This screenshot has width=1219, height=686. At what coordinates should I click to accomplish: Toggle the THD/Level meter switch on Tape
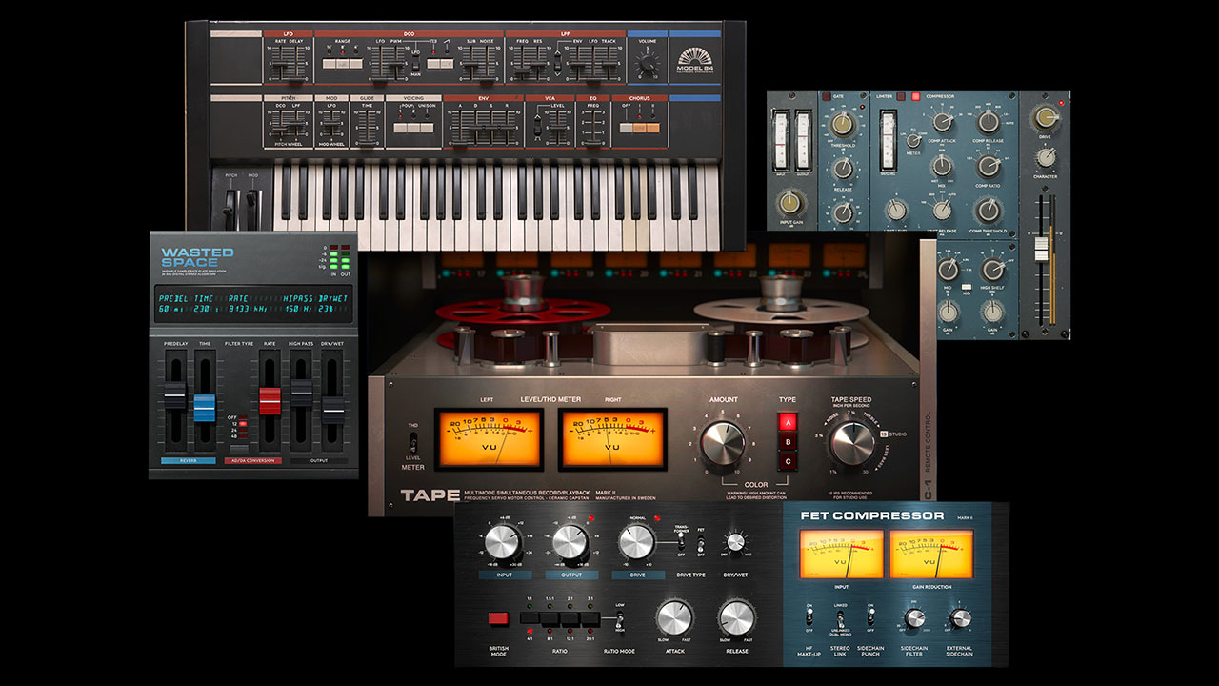point(413,442)
